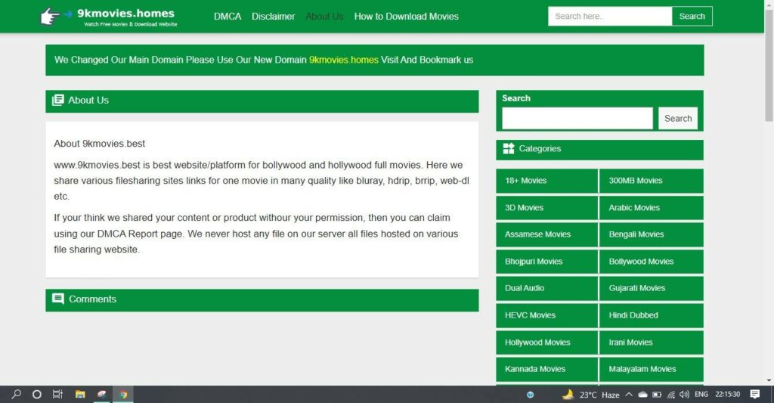Click the battery tray icon

(x=657, y=394)
